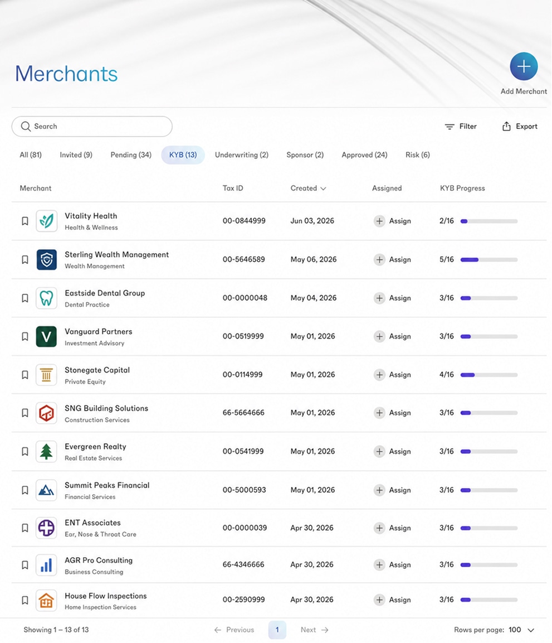Viewport: 552px width, 643px height.
Task: Click the SNG Building Solutions logo
Action: 46,413
